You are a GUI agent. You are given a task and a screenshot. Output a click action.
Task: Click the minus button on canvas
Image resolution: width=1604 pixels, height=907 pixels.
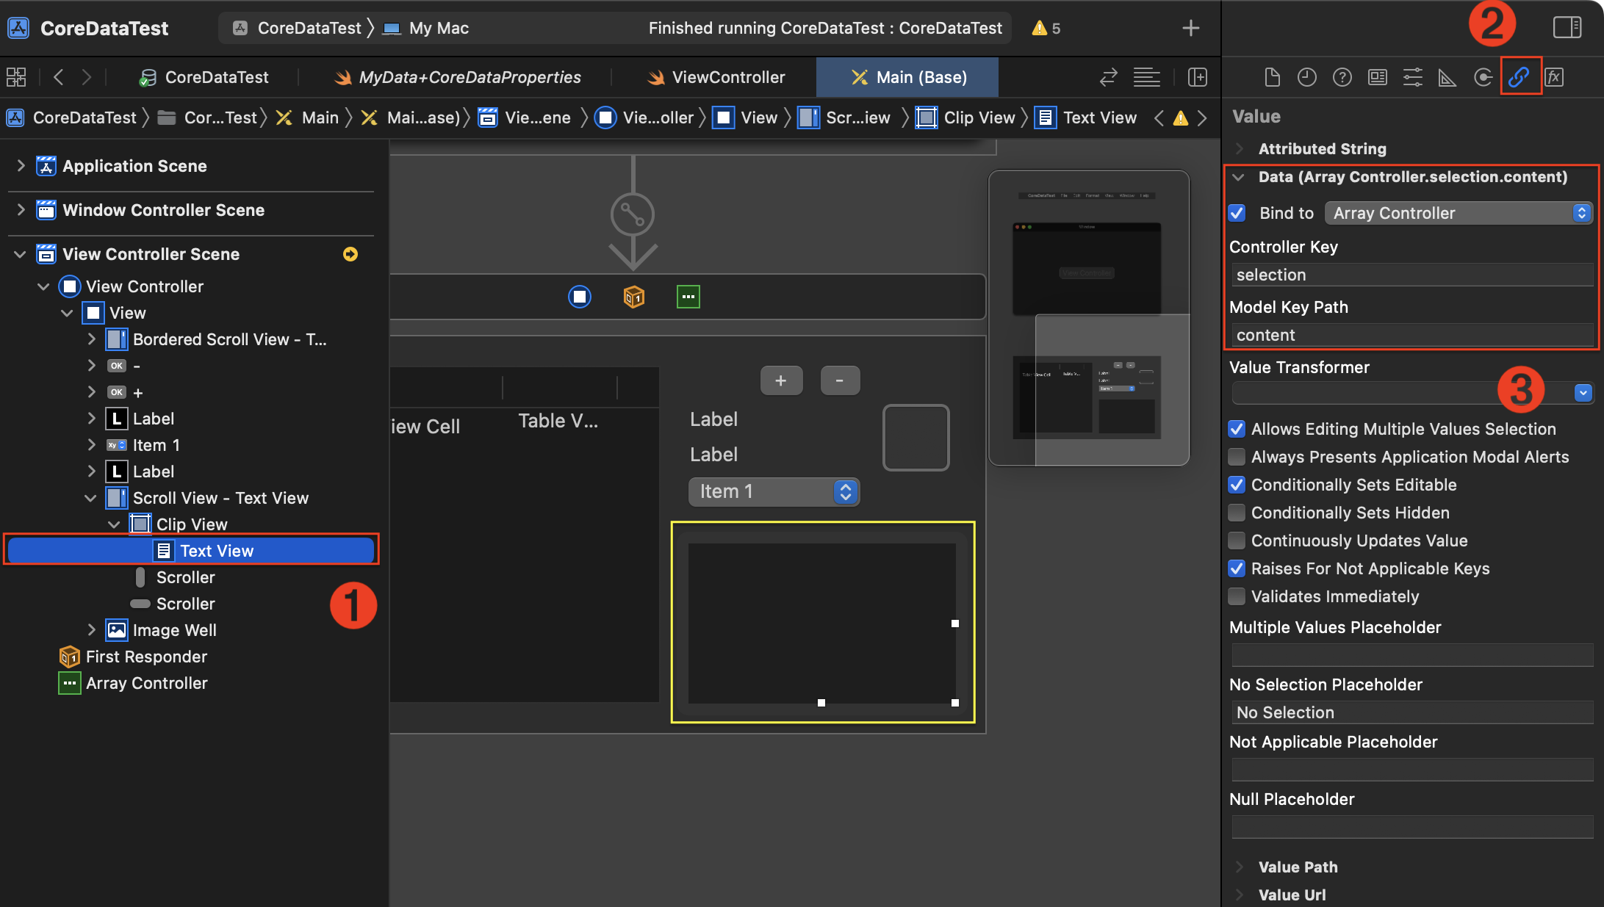tap(839, 380)
